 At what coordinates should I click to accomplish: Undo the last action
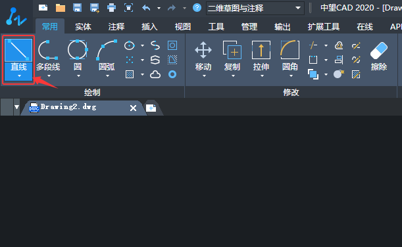(x=146, y=8)
